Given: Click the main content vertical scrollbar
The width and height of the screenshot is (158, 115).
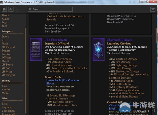Looking at the screenshot, I should click(x=156, y=35).
